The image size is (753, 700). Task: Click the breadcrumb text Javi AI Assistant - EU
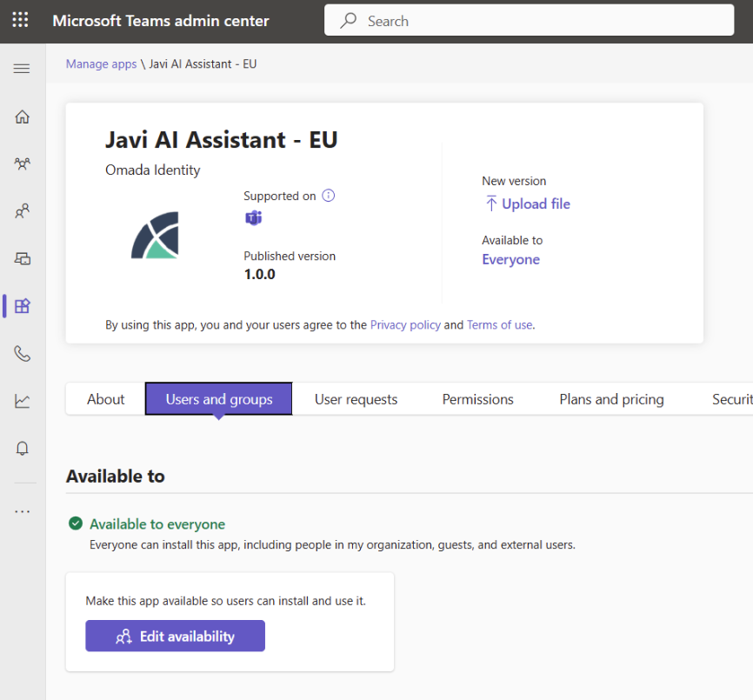[203, 63]
